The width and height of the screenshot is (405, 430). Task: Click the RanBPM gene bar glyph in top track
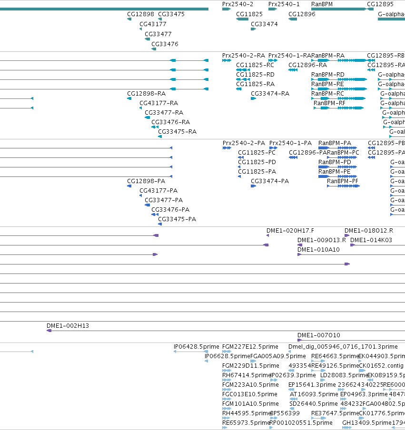point(339,9)
